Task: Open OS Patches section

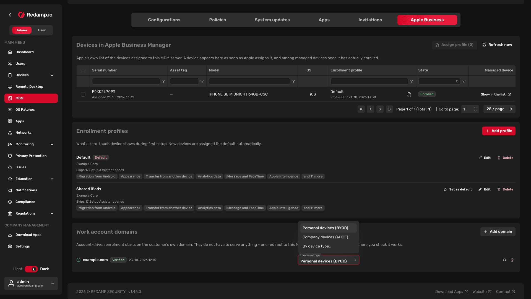Action: point(31,110)
